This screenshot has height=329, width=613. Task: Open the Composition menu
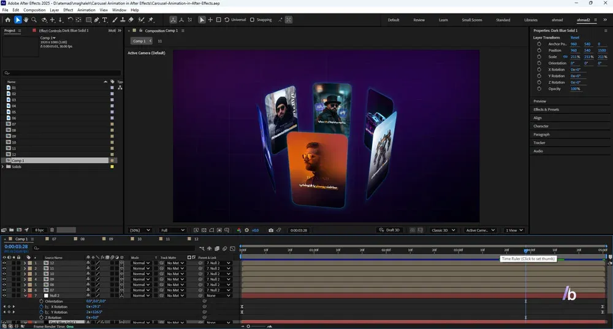(x=34, y=10)
